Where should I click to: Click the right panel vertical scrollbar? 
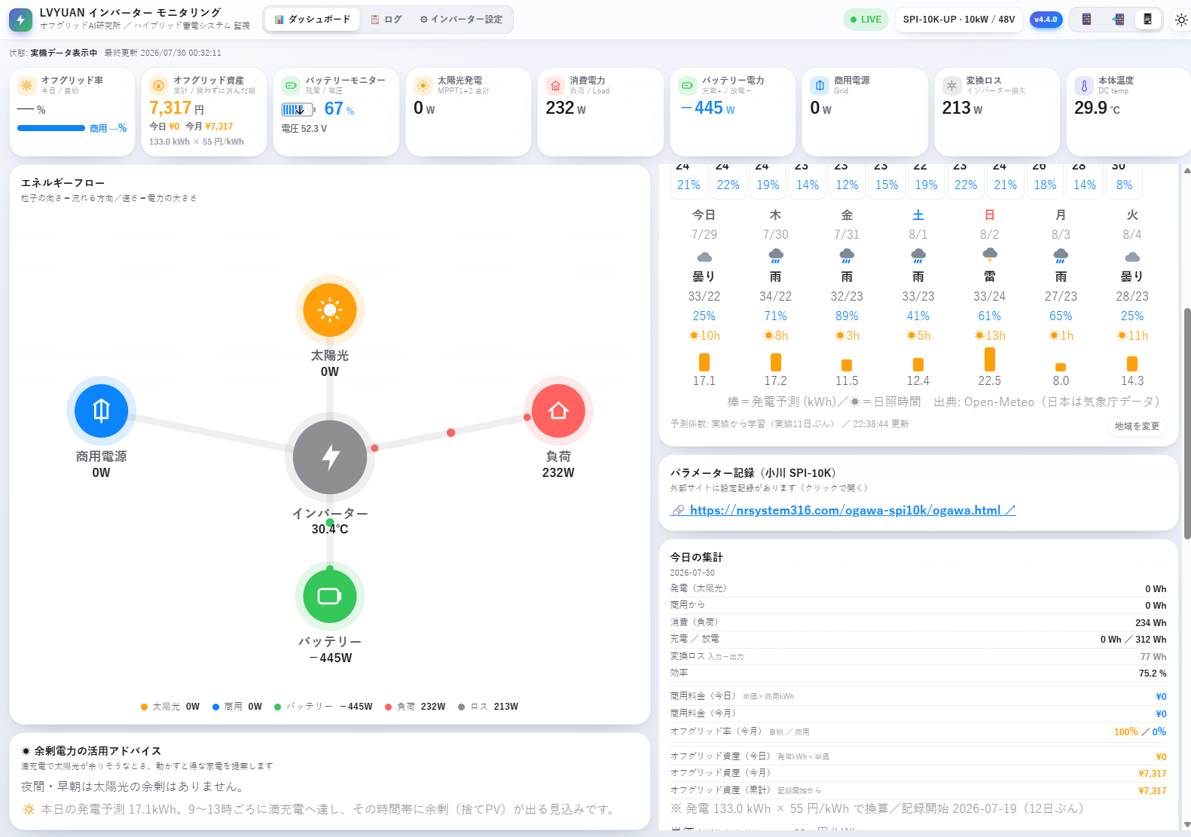1187,423
